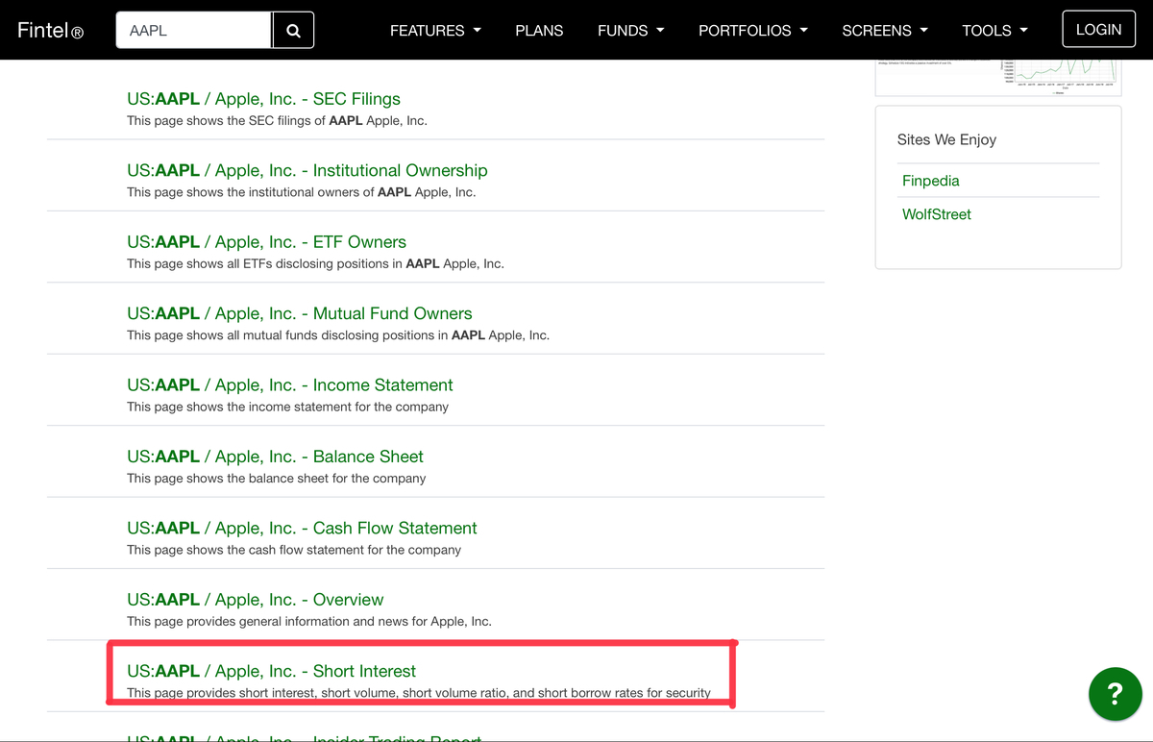Click the SEC filings description text

[x=277, y=121]
